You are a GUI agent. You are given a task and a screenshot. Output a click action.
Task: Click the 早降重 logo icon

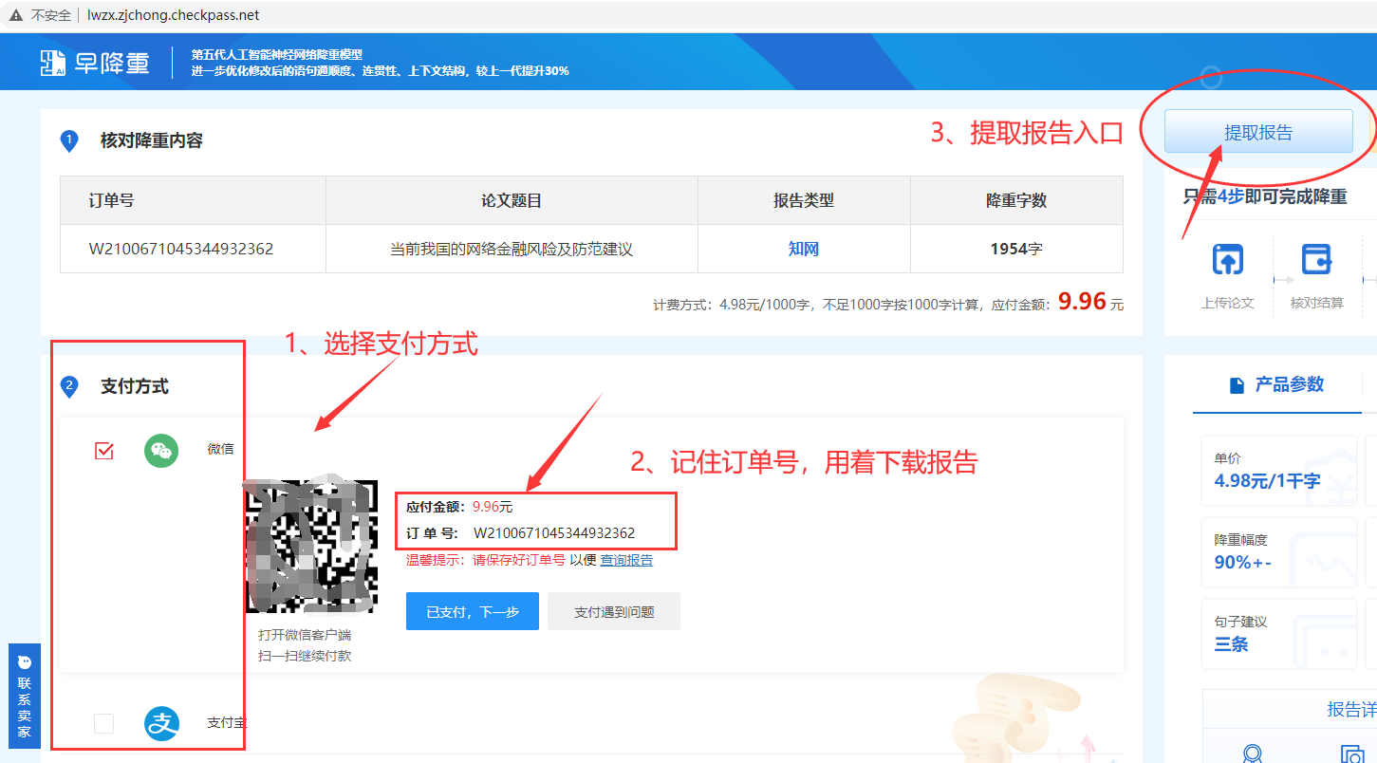tap(53, 63)
